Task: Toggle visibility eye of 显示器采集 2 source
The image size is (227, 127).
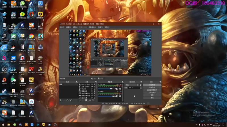Action: [92, 93]
